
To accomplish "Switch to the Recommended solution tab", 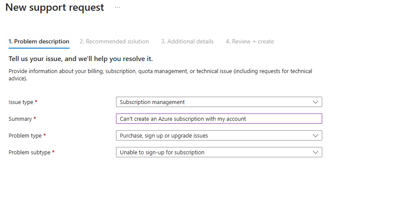I will click(x=114, y=42).
